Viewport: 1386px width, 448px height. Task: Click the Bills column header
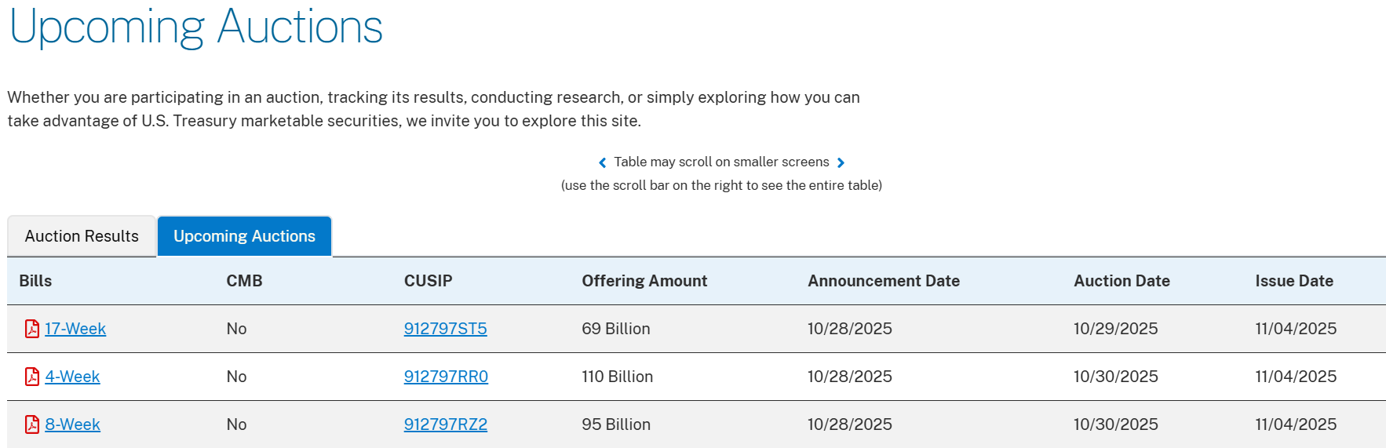tap(35, 281)
